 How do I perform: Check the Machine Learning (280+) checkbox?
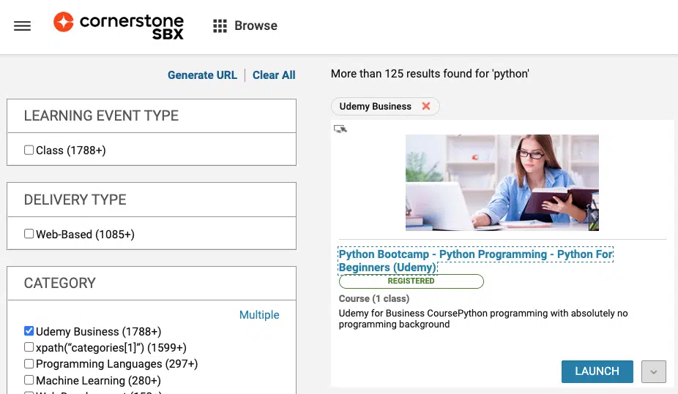tap(29, 380)
